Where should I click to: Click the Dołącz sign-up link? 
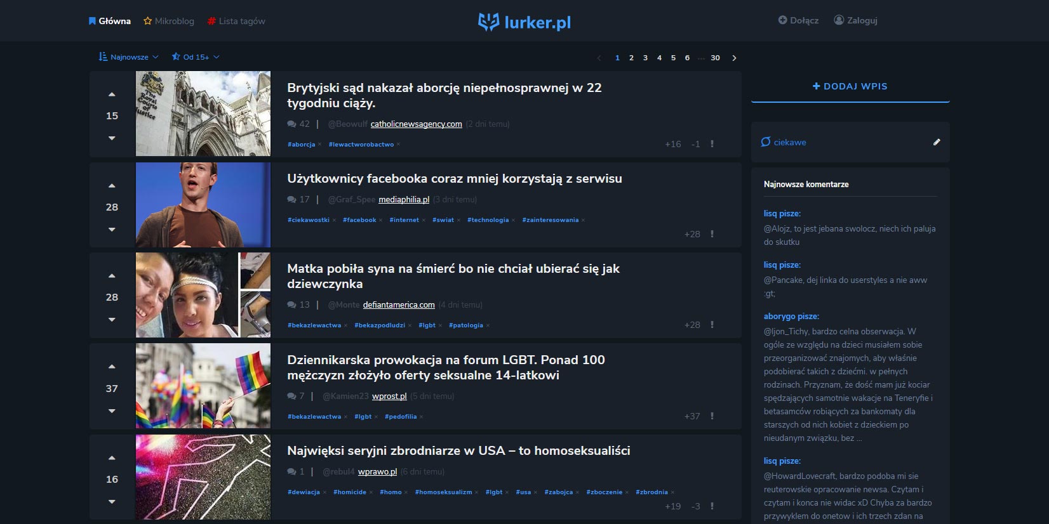point(798,20)
